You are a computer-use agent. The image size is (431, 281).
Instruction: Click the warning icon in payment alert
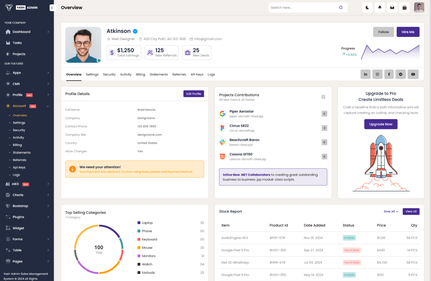coord(72,169)
